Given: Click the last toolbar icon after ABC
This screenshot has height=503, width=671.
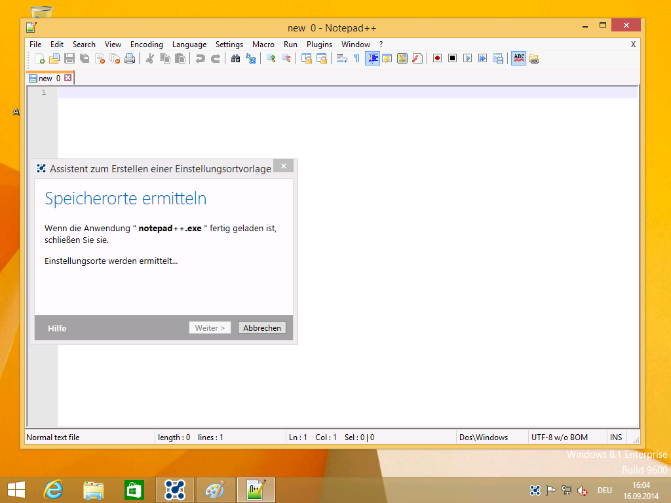Looking at the screenshot, I should pyautogui.click(x=533, y=59).
